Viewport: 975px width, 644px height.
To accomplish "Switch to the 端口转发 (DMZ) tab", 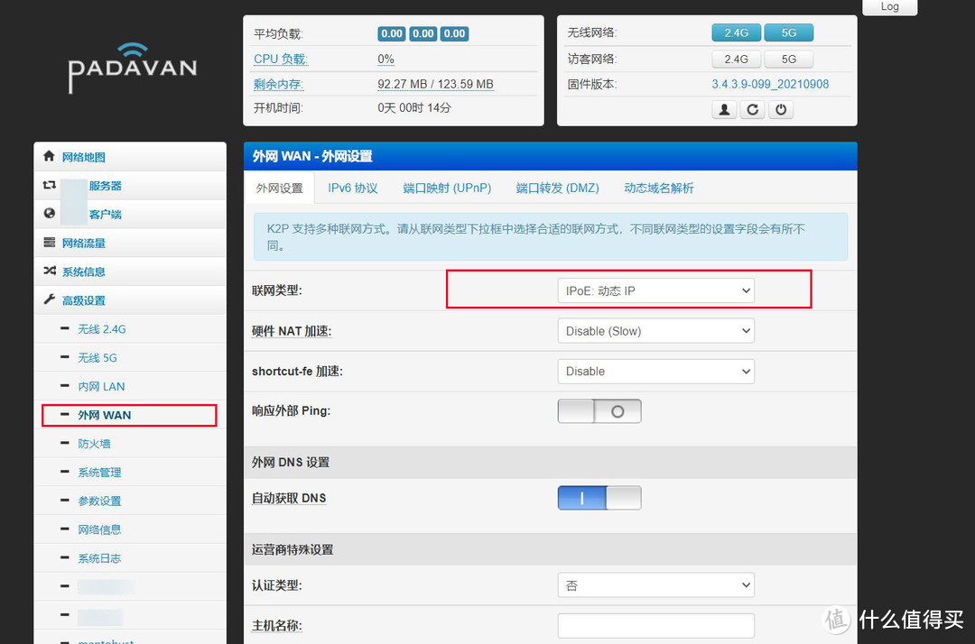I will click(557, 189).
